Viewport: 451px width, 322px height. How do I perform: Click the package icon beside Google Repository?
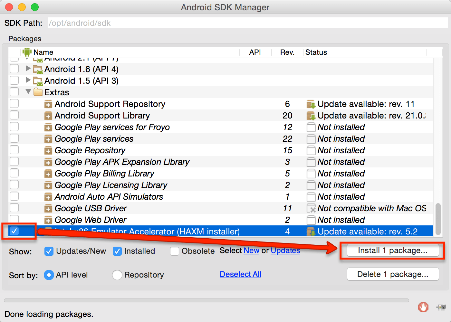48,150
